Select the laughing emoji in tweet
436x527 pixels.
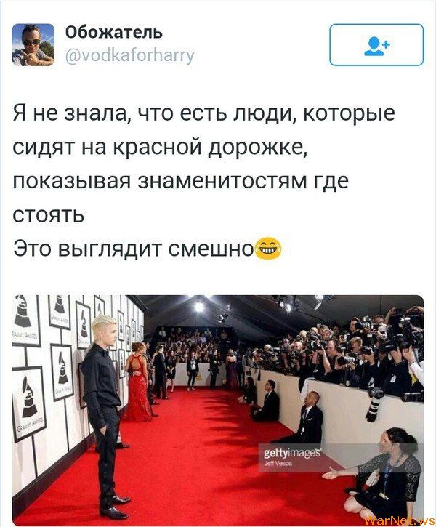coord(268,249)
